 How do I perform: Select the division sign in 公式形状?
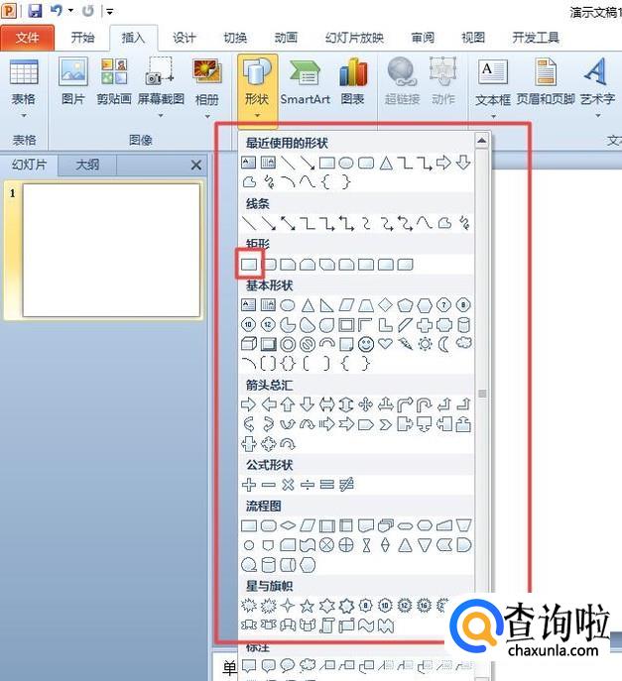click(308, 485)
